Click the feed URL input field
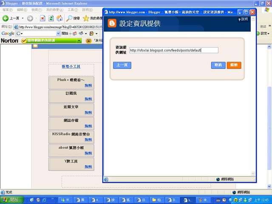272x204 pixels. 174,50
